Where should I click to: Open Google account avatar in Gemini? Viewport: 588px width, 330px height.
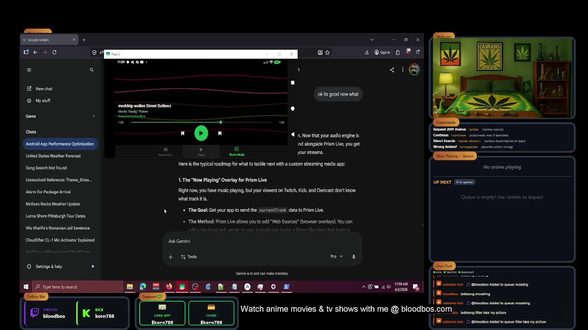[x=414, y=70]
